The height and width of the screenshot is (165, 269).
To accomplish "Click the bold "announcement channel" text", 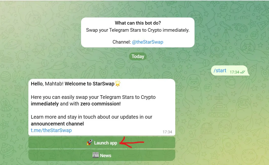I will point(57,124).
